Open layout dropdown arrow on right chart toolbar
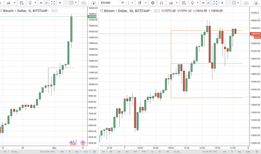 point(238,3)
